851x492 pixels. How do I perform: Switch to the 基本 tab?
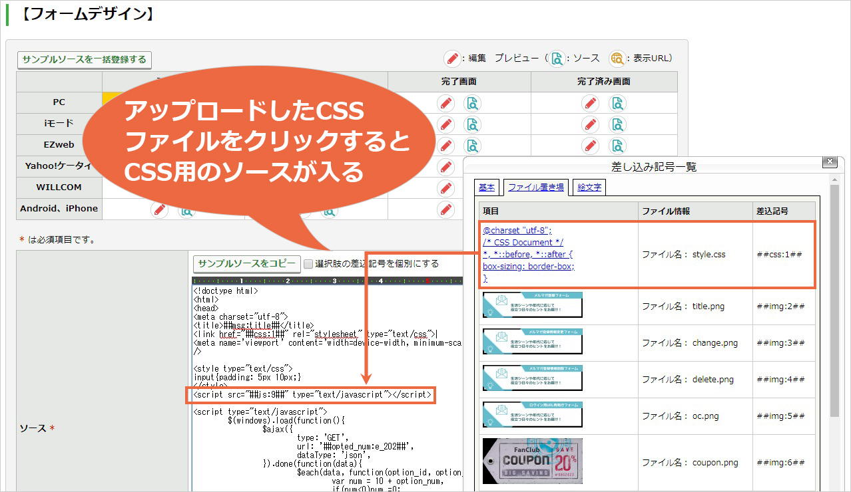coord(487,187)
